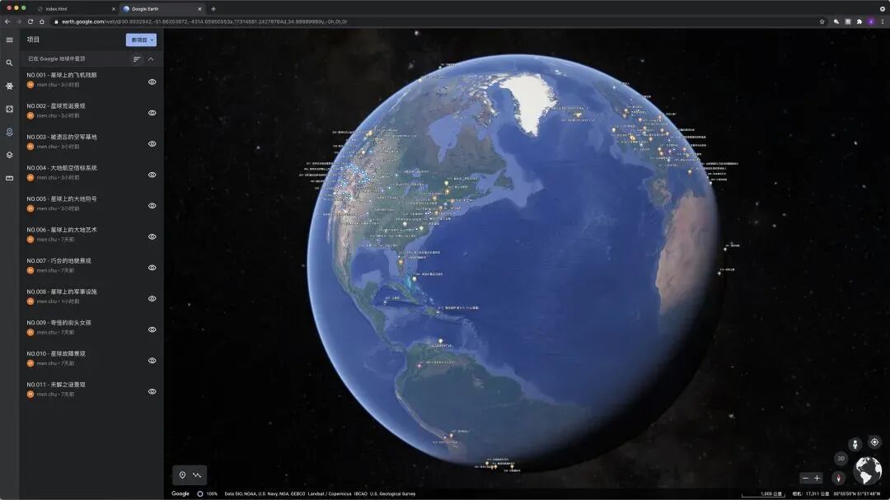Hide project NO.007 with eye icon

click(152, 268)
